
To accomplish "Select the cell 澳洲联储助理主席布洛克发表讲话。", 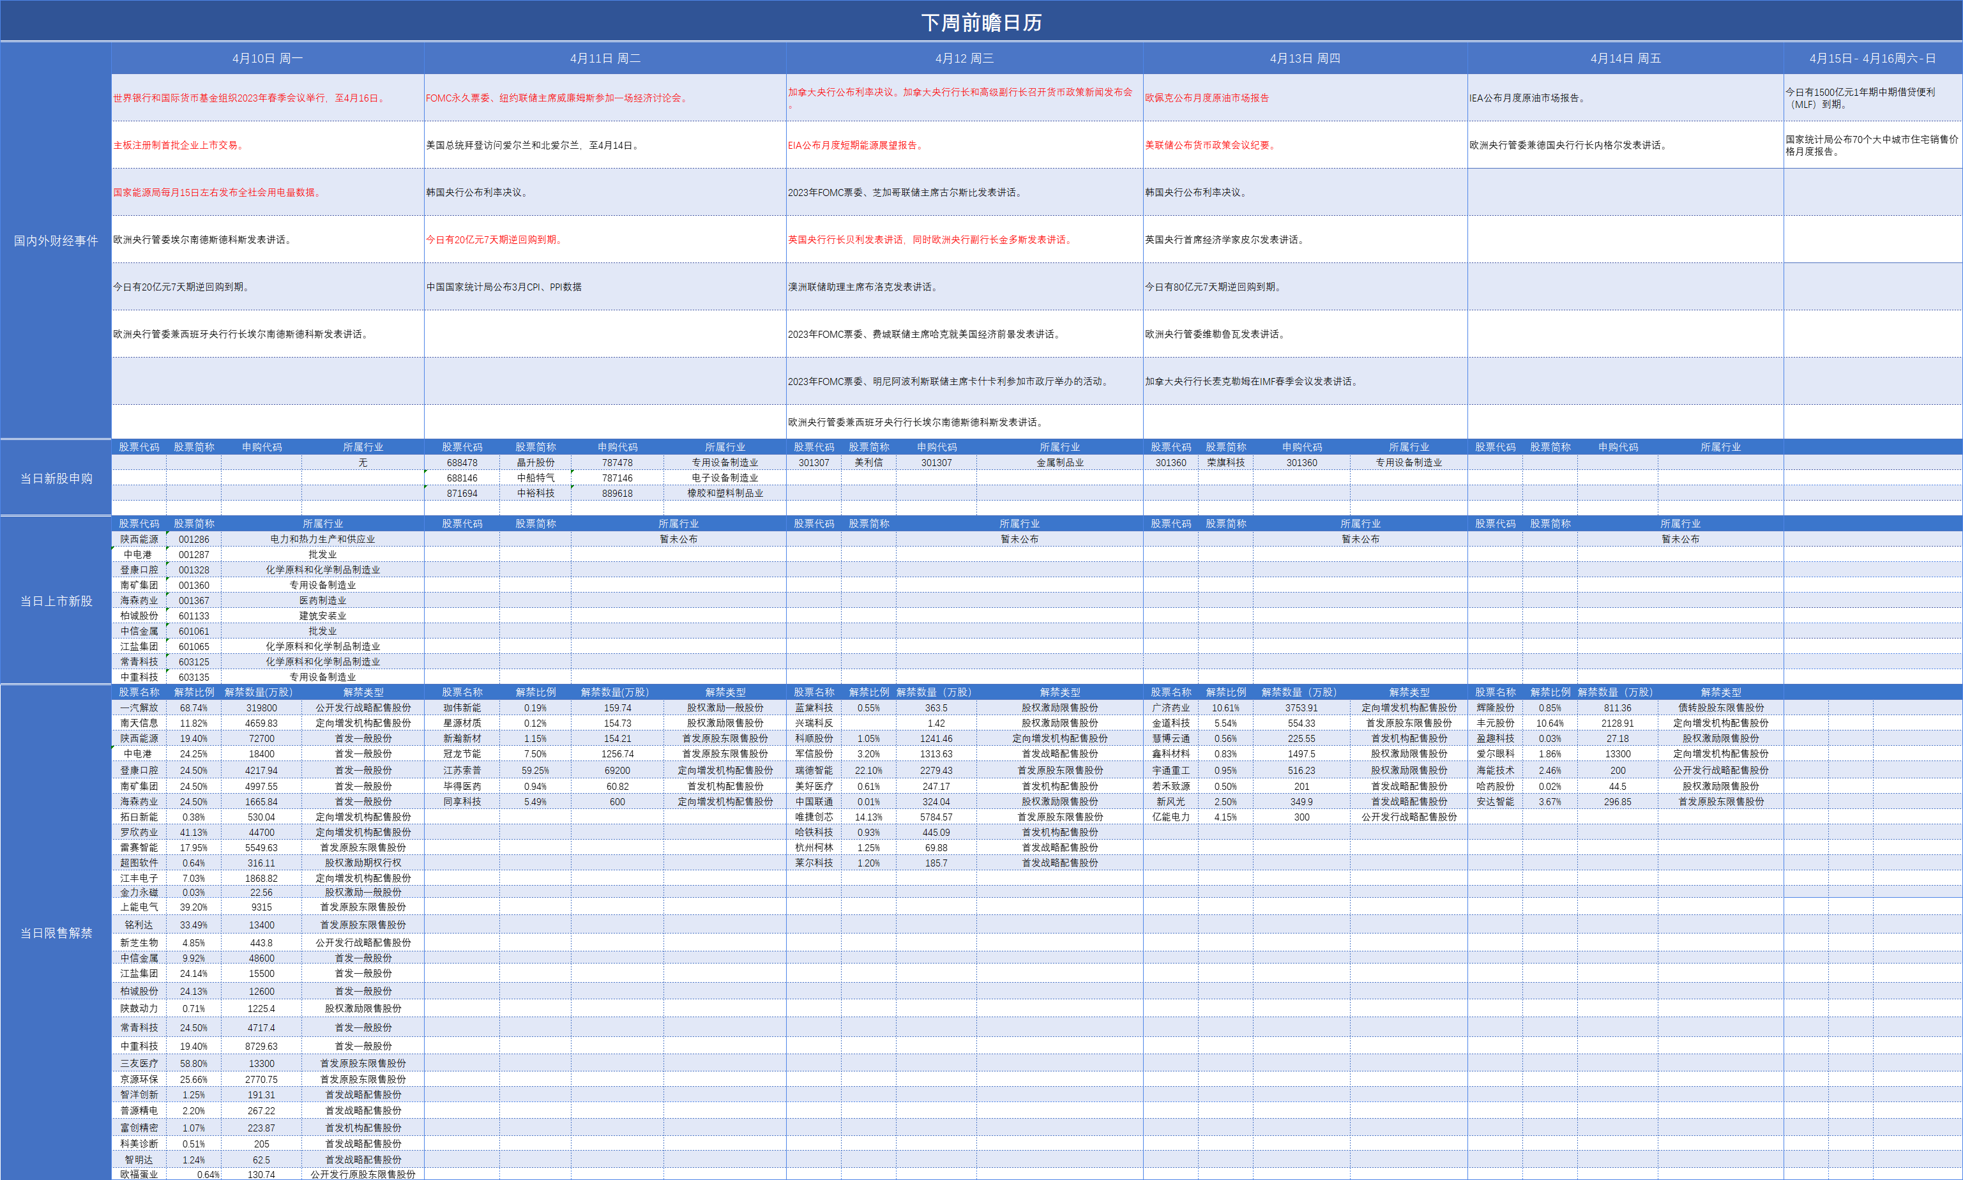I will tap(964, 286).
